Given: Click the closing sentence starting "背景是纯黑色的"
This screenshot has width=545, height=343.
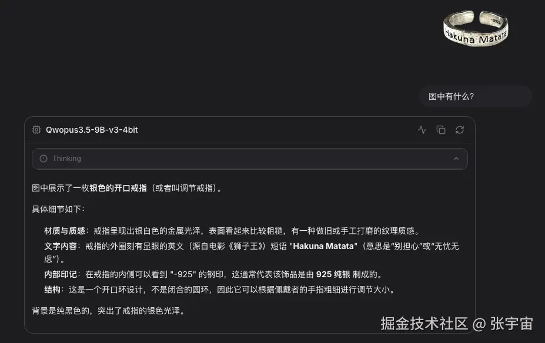Looking at the screenshot, I should tap(108, 310).
